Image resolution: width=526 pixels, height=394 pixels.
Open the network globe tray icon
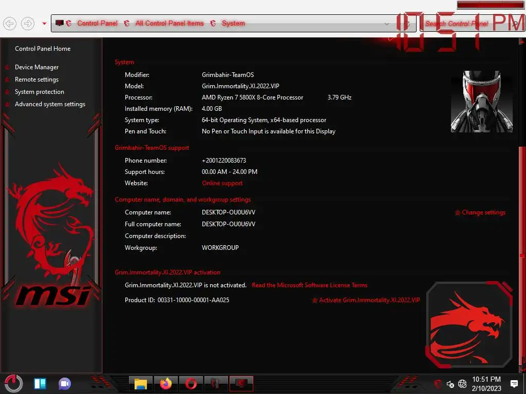pyautogui.click(x=462, y=384)
